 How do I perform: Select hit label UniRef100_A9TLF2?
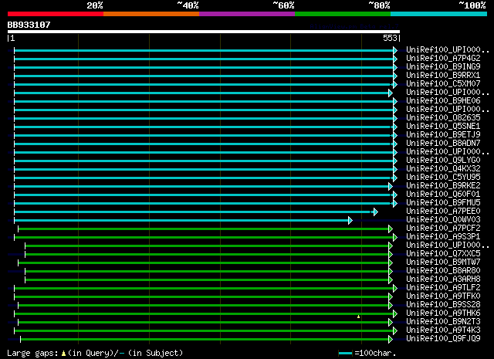click(443, 288)
